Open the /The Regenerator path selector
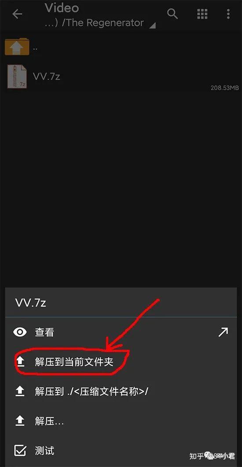Screen dimensions: 242x467 click(94, 22)
